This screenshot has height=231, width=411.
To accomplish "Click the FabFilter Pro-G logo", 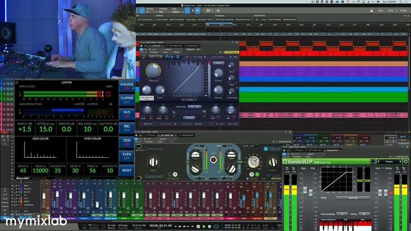I will [x=164, y=56].
